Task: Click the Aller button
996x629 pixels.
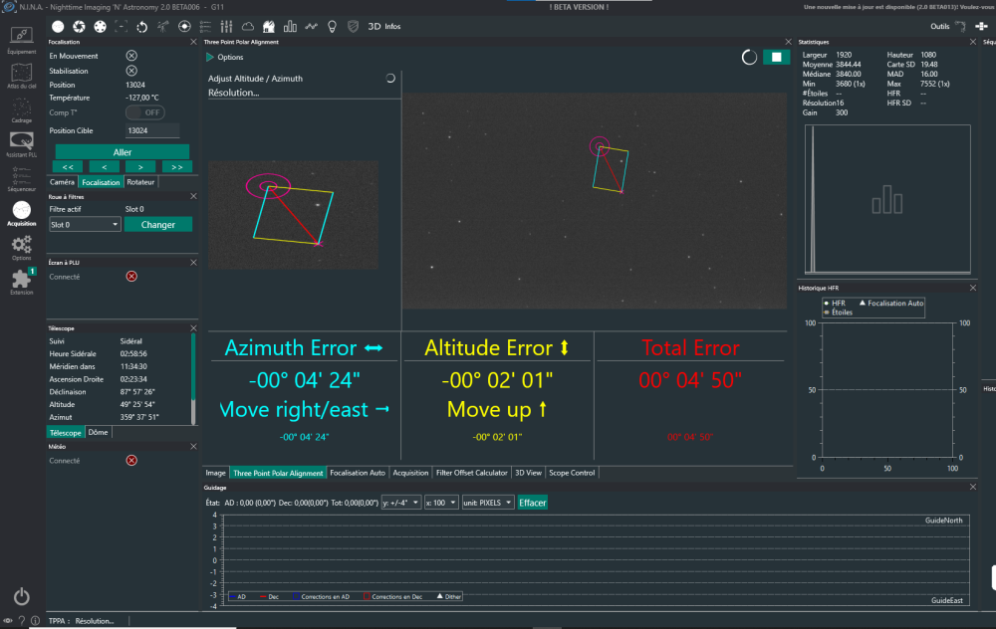Action: 122,152
